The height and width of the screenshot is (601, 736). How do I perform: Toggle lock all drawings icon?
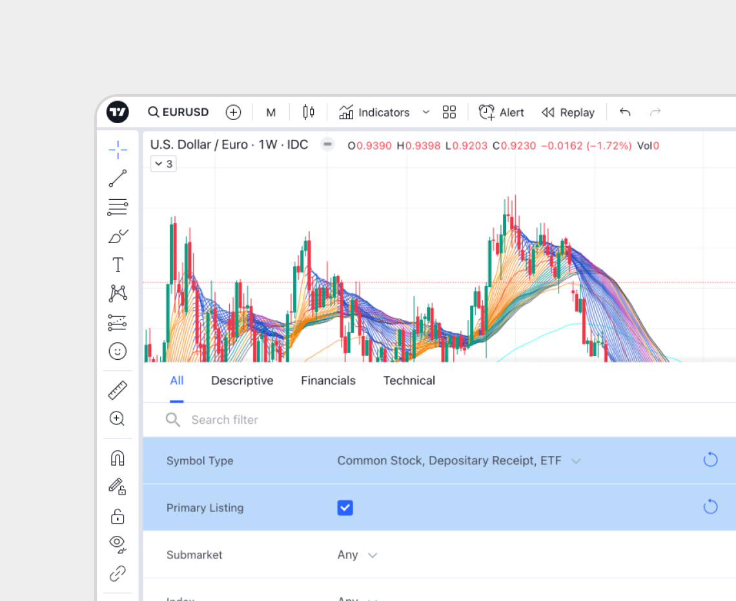click(x=118, y=516)
